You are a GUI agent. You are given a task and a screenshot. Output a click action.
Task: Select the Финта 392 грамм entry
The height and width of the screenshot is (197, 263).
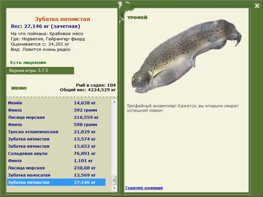click(57, 110)
